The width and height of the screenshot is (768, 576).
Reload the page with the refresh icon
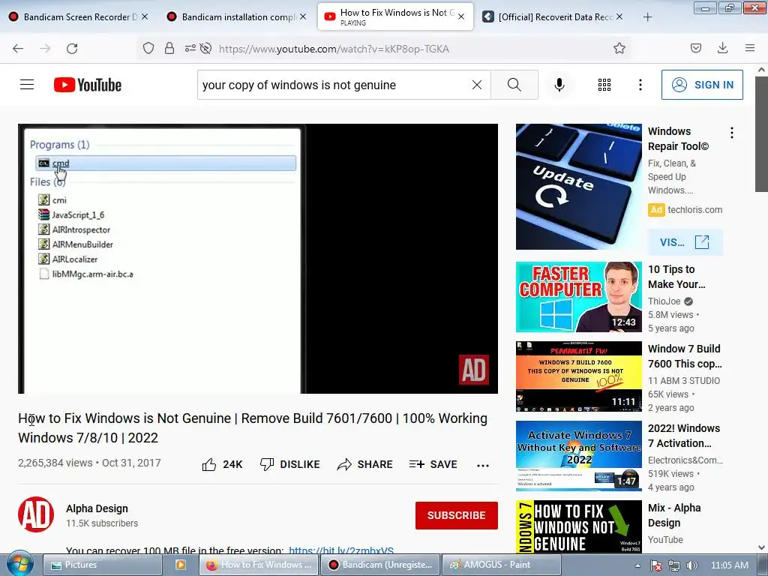click(x=72, y=49)
